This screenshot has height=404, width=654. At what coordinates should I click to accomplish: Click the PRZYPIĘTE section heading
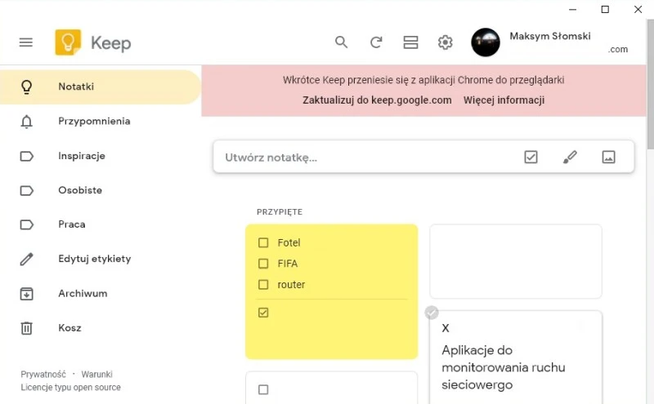[280, 212]
